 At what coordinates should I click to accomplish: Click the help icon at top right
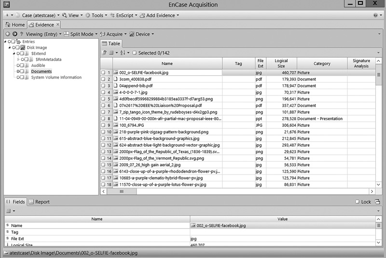pos(375,15)
